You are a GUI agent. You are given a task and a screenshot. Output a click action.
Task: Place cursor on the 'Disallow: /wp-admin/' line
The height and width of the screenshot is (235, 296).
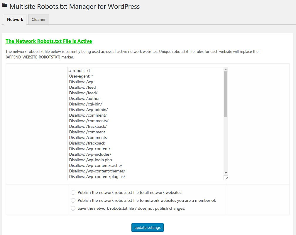pos(88,110)
